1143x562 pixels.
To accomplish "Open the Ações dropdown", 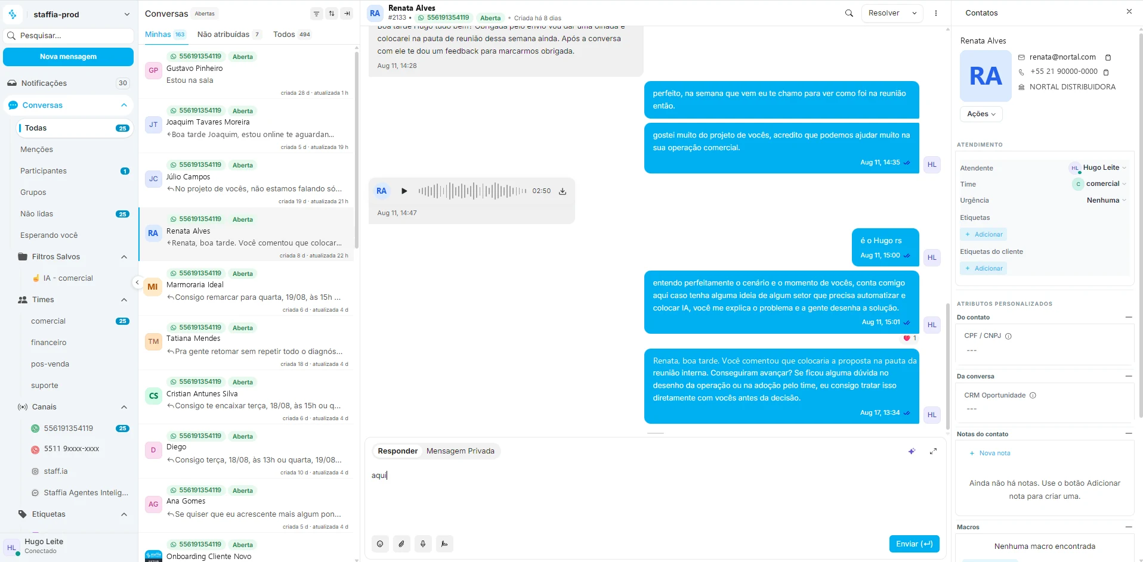I will pos(981,114).
